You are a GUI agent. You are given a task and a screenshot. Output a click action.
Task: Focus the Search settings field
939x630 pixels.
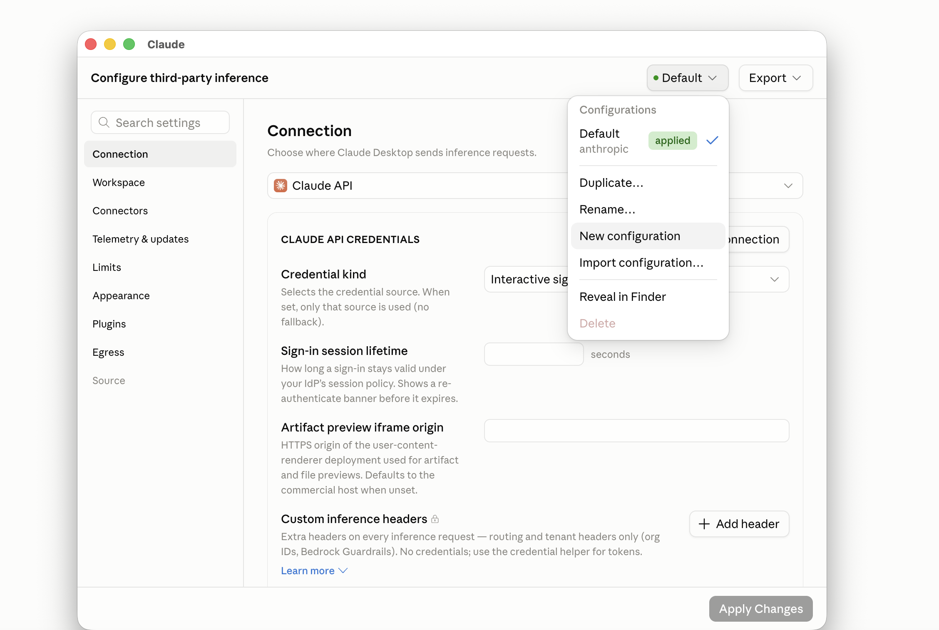160,122
